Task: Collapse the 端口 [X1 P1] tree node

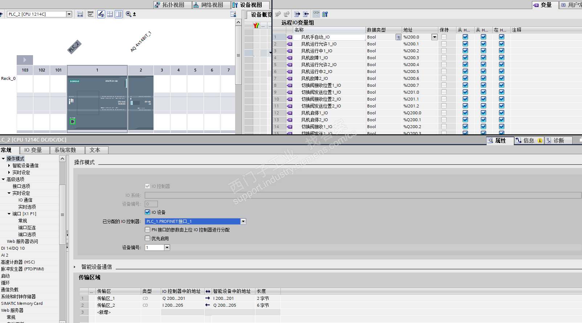Action: 9,214
